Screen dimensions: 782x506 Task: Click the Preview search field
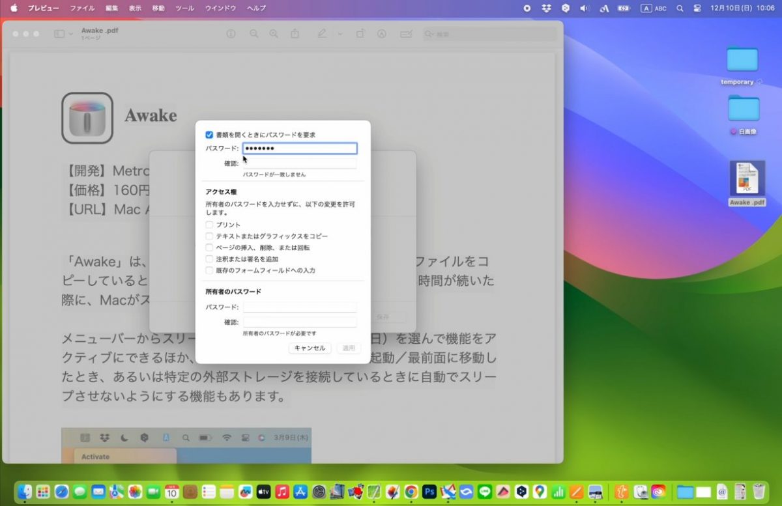489,34
